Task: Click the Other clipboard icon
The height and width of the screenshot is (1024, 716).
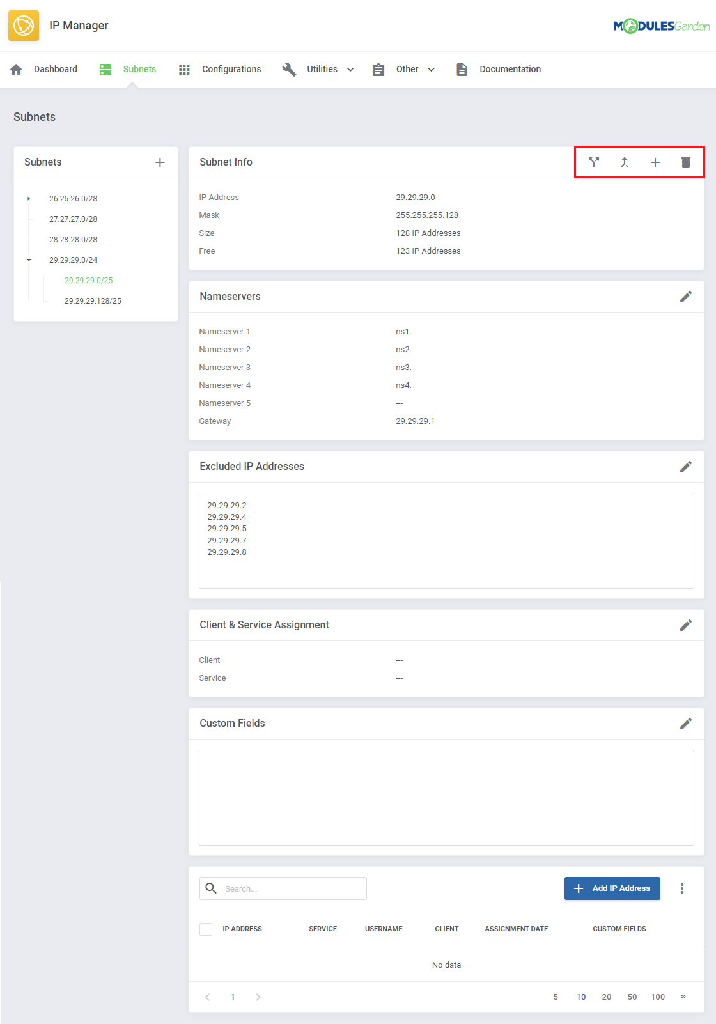Action: pos(378,70)
